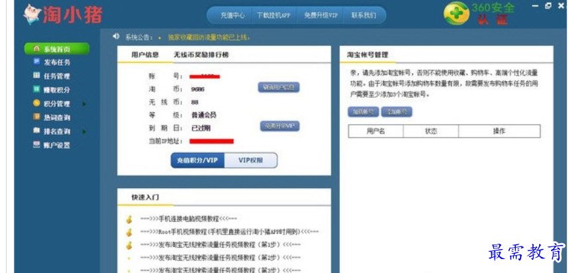Open 发布淘宝无线搜索流量任务视频教程 第2步 link
Screen dimensions: 569x273
click(x=220, y=257)
